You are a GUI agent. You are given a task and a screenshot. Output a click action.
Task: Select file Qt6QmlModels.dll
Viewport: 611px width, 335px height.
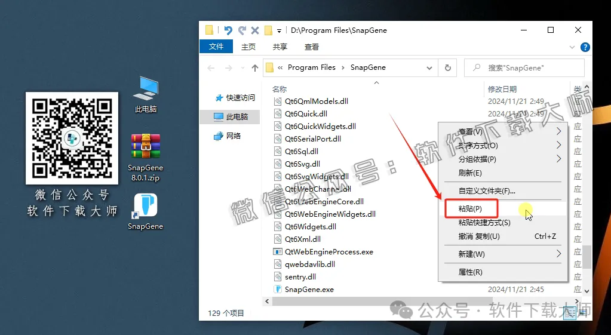point(316,102)
